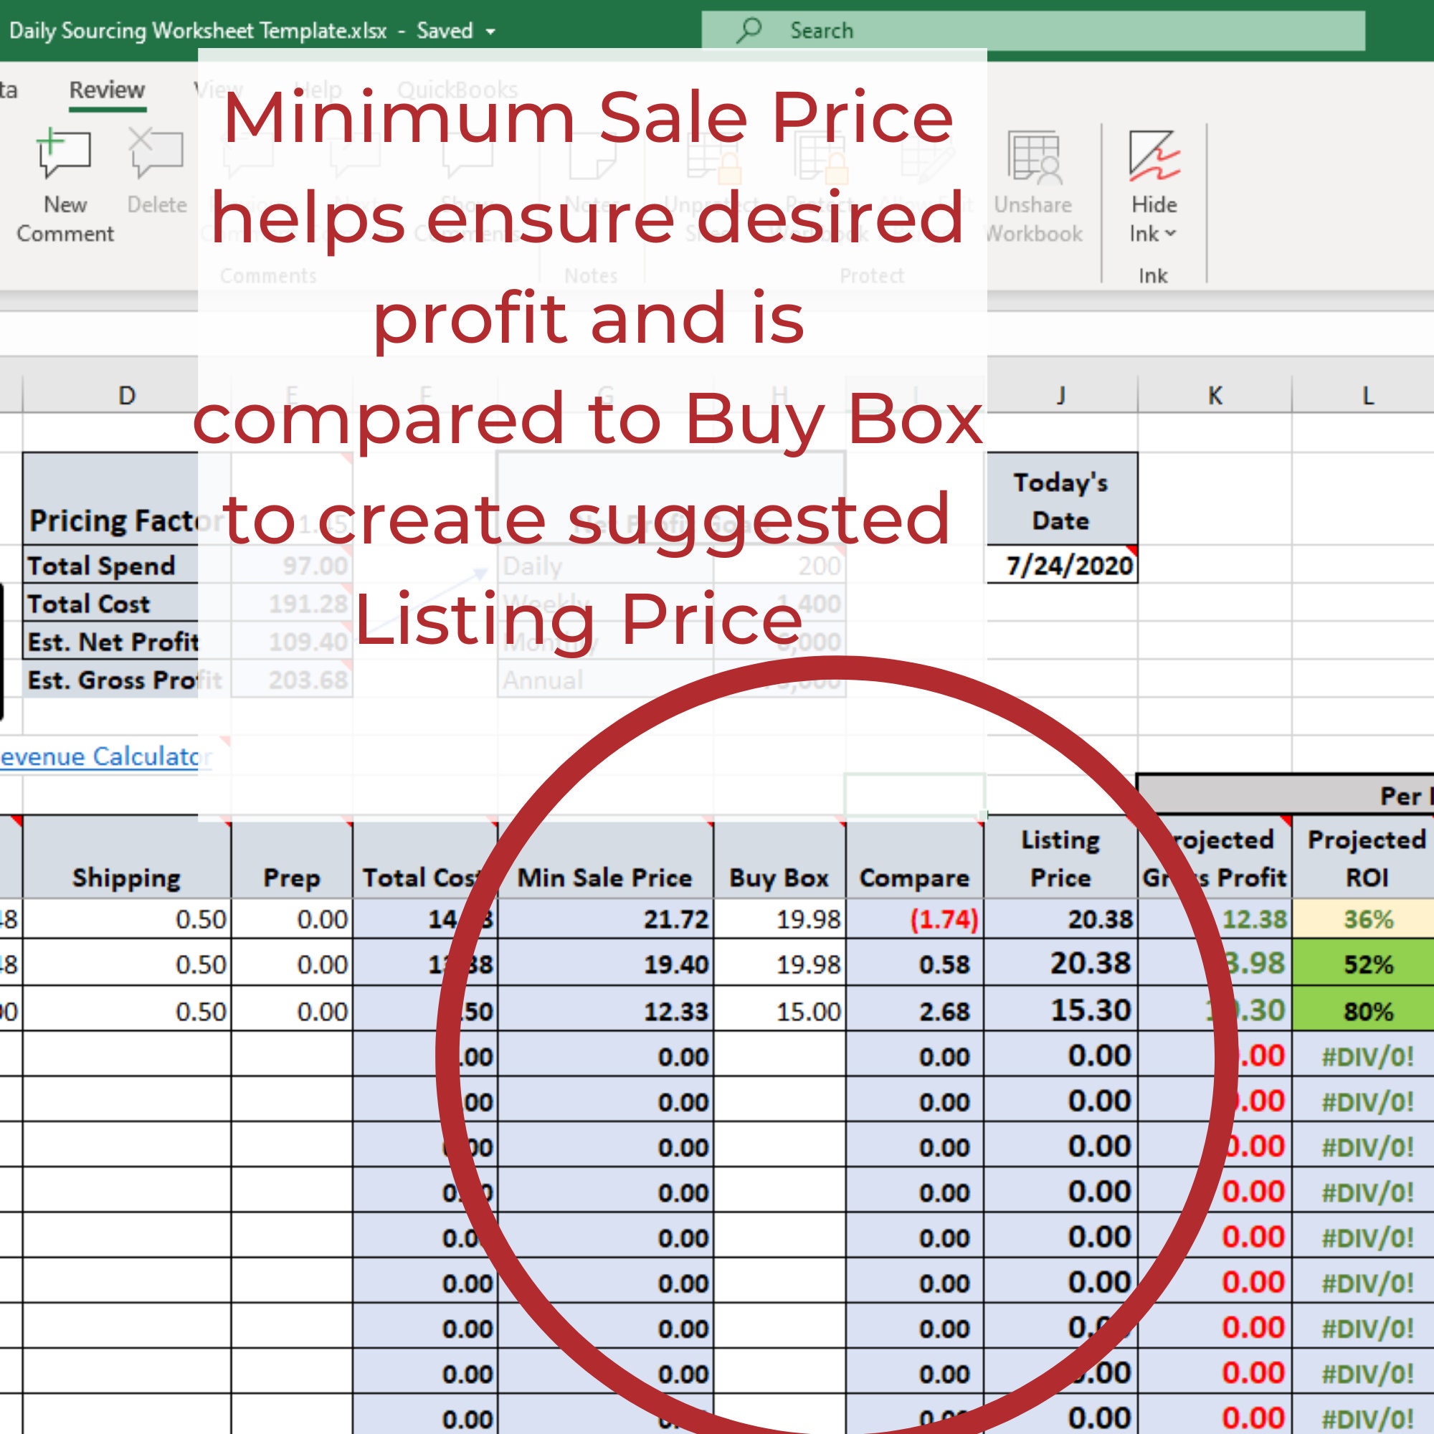Click in the Search box
This screenshot has width=1434, height=1434.
[x=1032, y=30]
